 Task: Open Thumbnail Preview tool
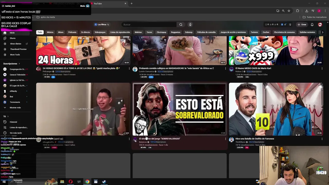pos(18,49)
